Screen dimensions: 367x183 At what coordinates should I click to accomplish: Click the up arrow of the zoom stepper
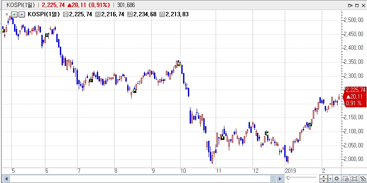pos(324,177)
